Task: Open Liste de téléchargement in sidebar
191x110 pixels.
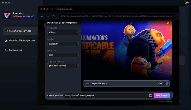Action: click(20, 40)
